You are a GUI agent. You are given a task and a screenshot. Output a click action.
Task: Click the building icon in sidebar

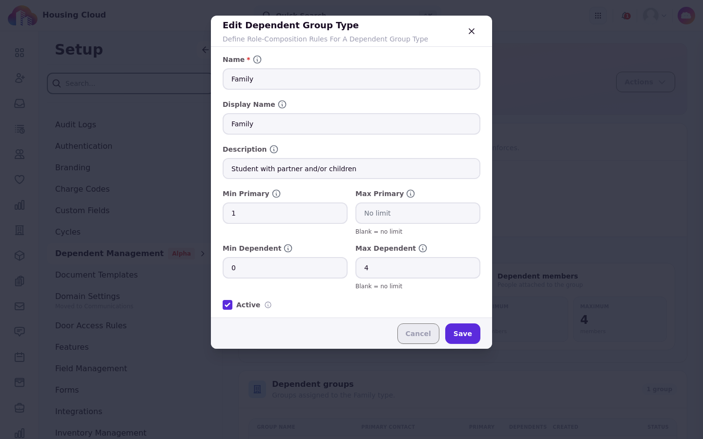coord(20,230)
